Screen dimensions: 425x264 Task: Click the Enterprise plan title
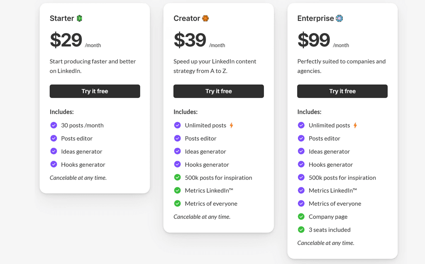coord(315,18)
